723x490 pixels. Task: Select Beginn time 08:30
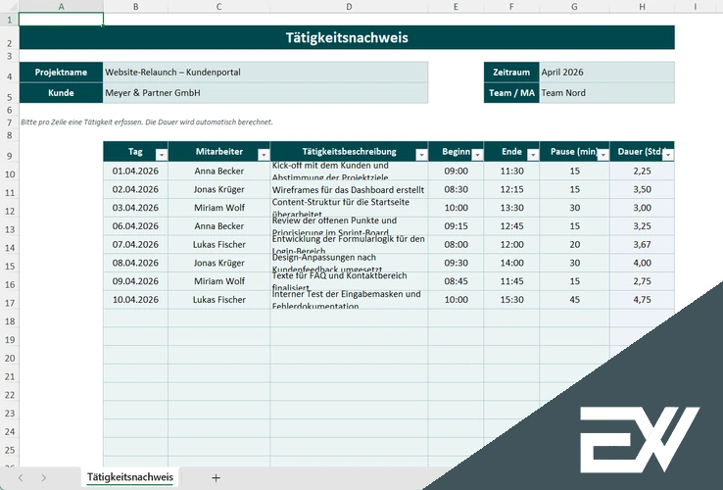click(456, 190)
